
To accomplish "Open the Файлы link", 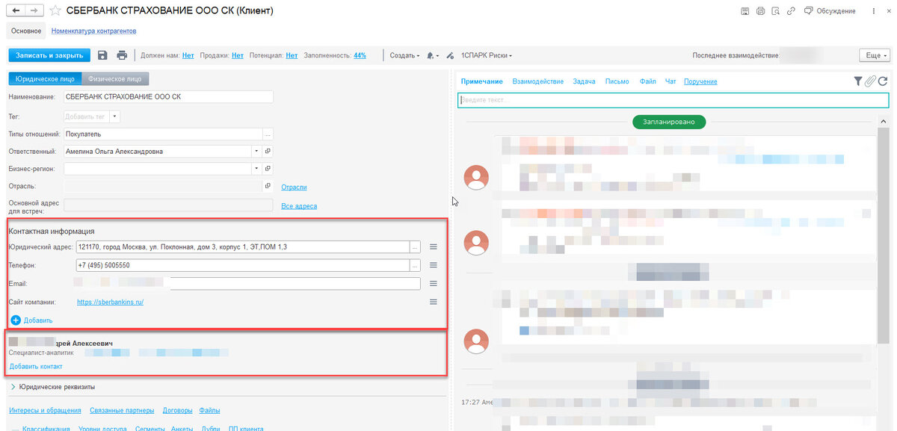I will (209, 410).
